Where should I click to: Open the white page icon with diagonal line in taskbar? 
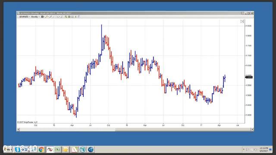[74, 149]
